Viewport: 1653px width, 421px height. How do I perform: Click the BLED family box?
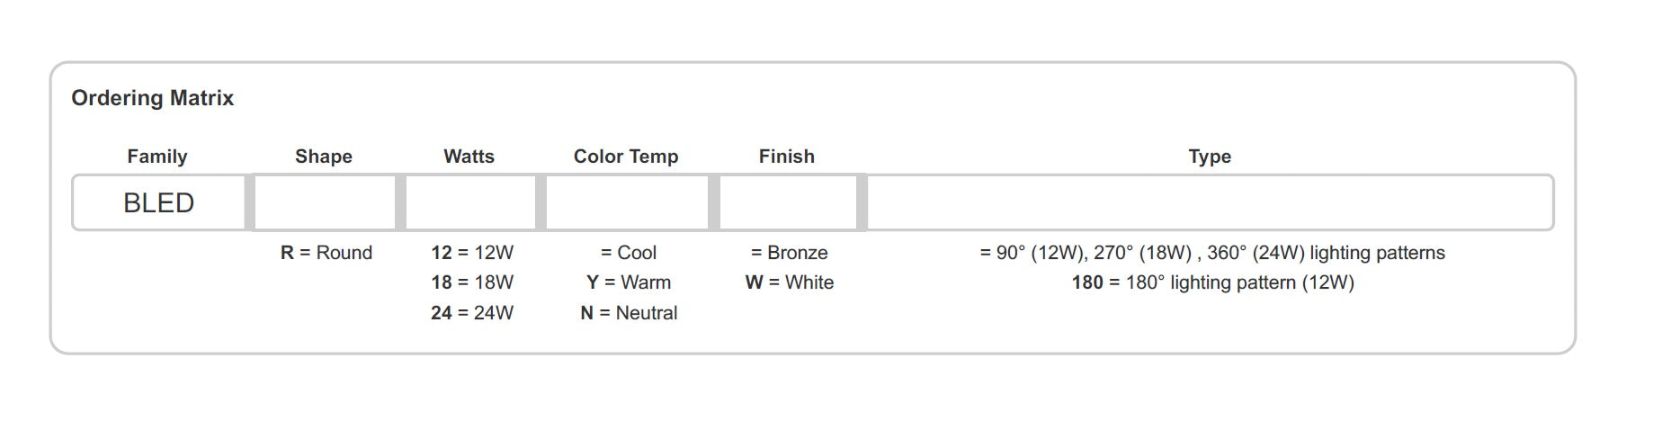158,203
